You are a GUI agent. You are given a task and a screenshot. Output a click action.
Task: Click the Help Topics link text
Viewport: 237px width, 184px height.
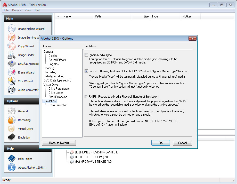coord(25,159)
